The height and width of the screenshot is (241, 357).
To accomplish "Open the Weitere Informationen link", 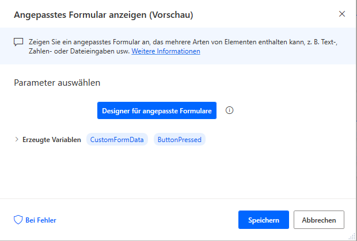I will pos(166,51).
